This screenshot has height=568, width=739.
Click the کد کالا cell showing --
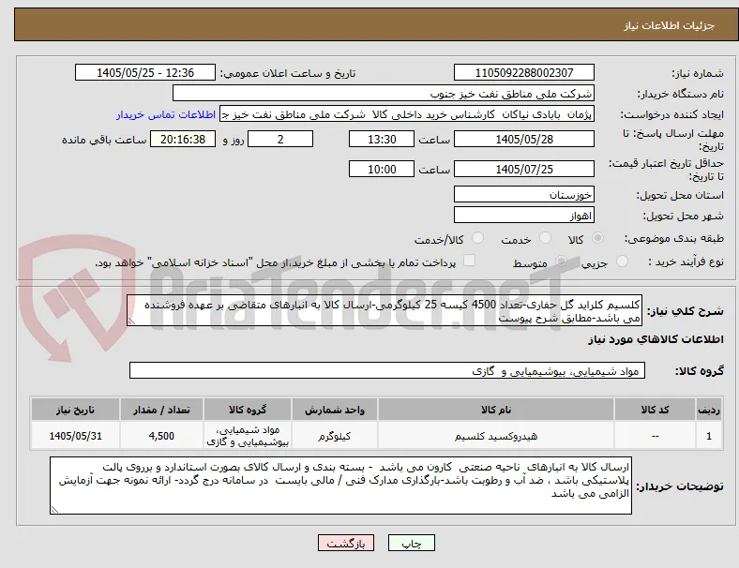(656, 436)
